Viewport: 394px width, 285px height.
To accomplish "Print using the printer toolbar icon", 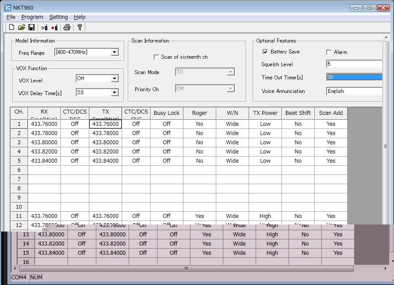I will 67,27.
